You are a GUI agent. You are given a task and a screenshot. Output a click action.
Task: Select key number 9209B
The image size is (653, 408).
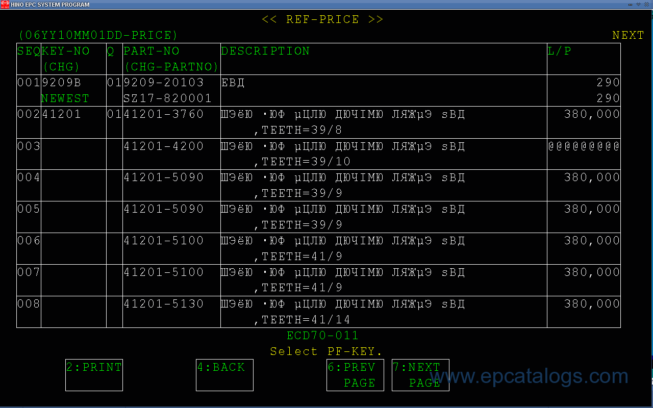click(x=61, y=83)
